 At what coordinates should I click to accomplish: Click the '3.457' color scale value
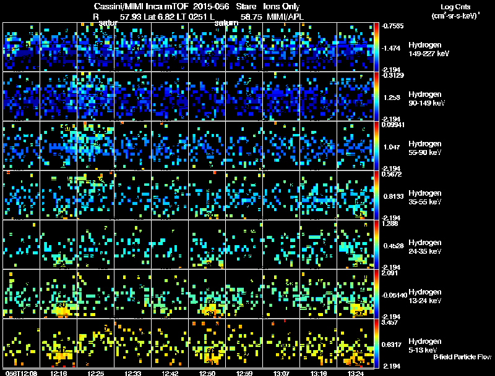(390, 322)
